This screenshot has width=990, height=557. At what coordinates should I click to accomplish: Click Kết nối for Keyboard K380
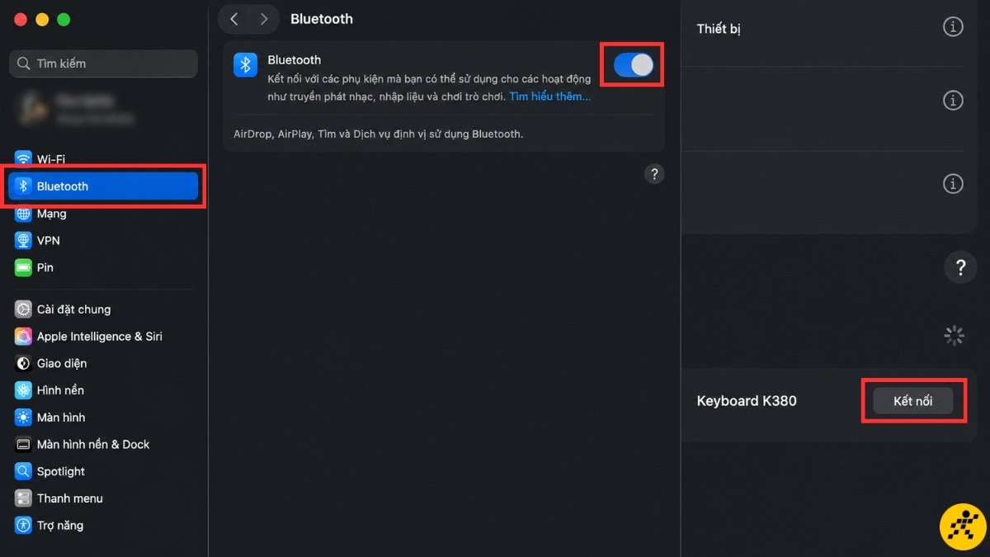(913, 401)
